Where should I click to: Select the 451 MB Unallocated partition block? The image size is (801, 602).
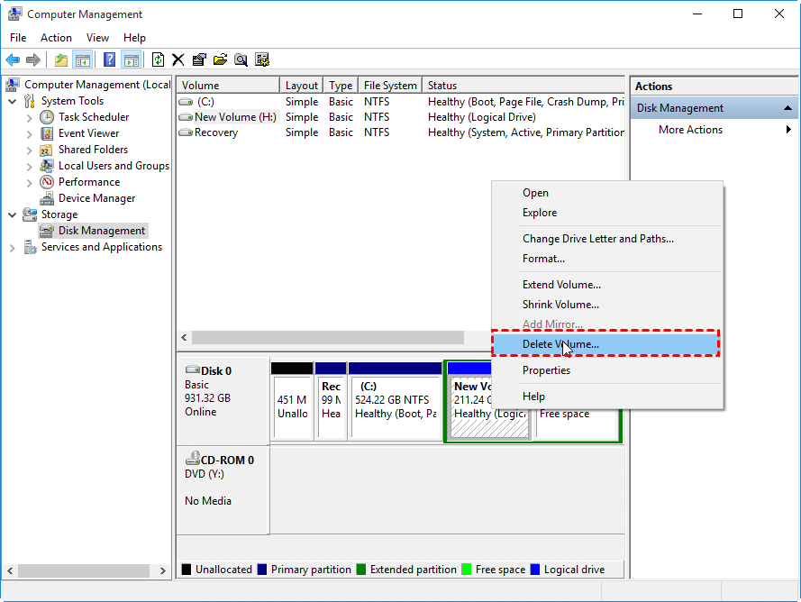(292, 401)
